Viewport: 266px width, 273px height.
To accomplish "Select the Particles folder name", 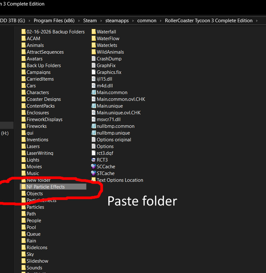I will [36, 207].
